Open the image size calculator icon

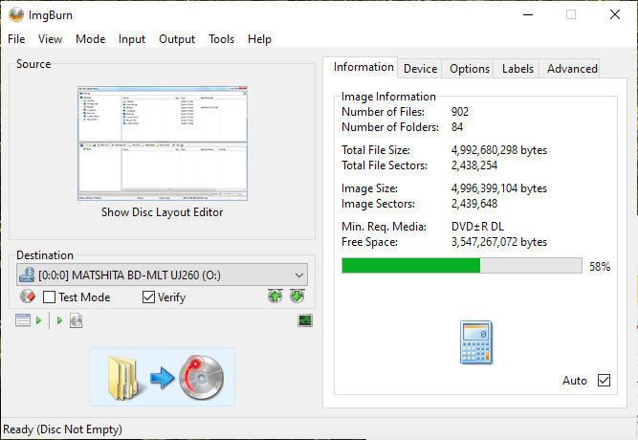click(474, 341)
